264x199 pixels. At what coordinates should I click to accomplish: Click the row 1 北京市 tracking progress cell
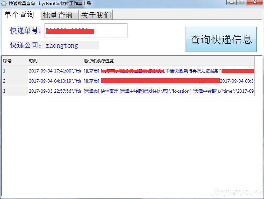coord(168,71)
